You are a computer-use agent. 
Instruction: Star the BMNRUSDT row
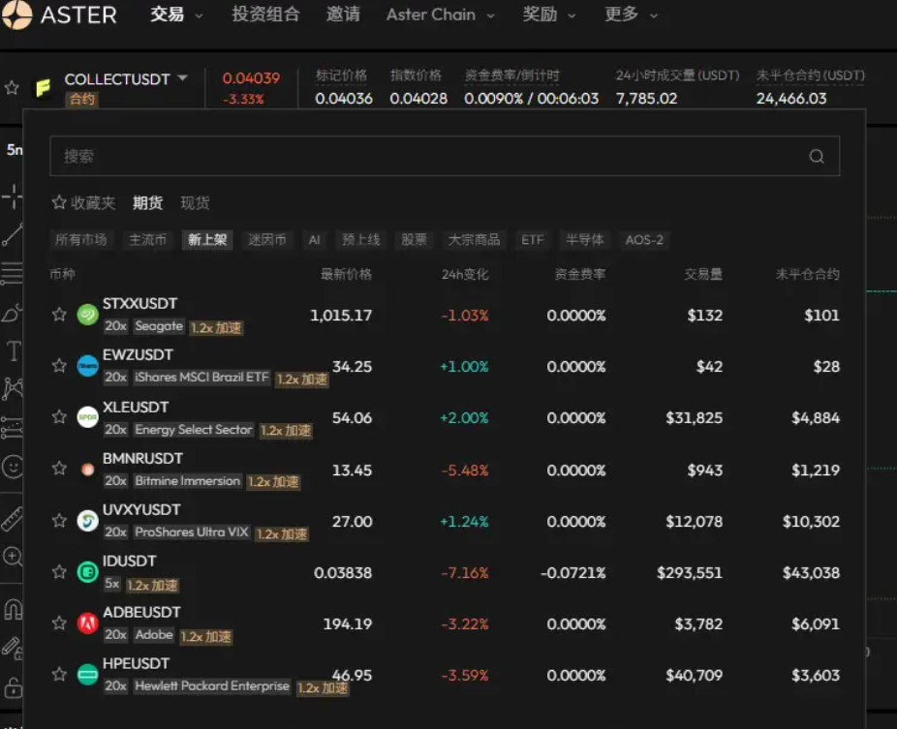59,469
